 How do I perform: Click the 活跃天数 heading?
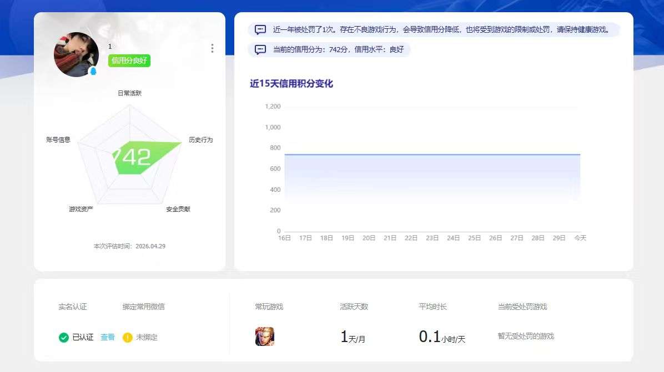tap(354, 307)
